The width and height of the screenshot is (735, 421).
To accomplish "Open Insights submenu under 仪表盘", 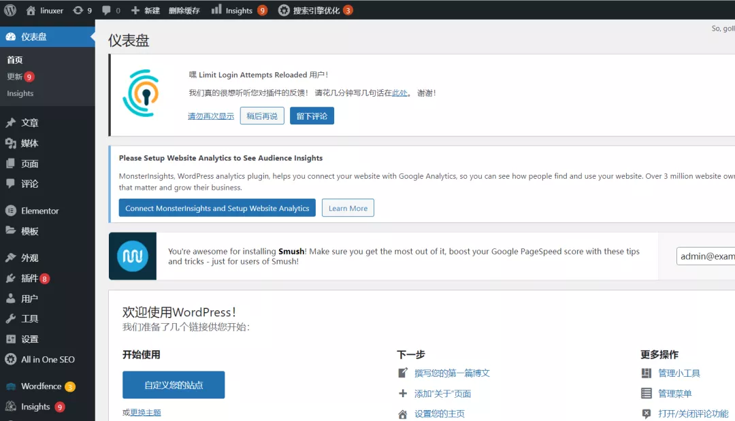I will [x=20, y=93].
